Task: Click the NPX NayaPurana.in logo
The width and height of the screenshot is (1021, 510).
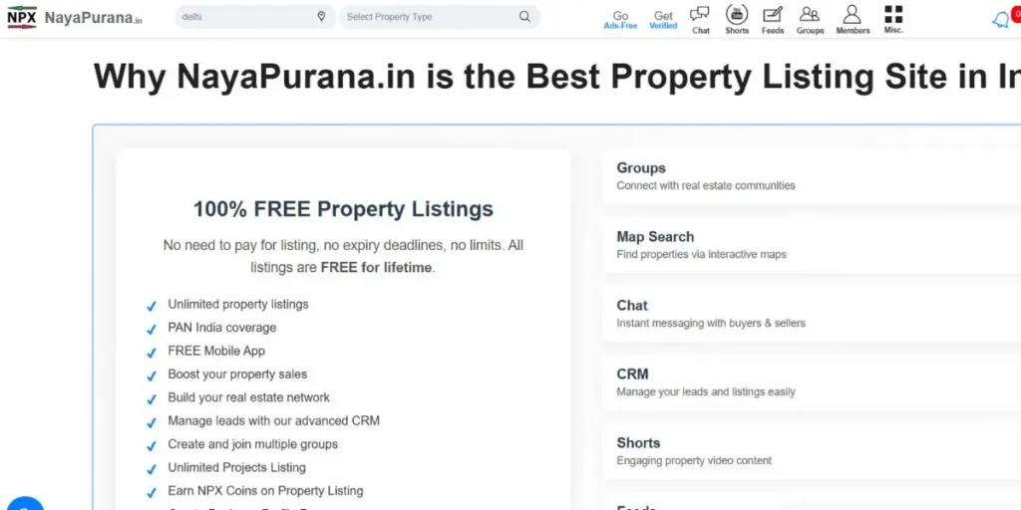Action: click(x=75, y=18)
